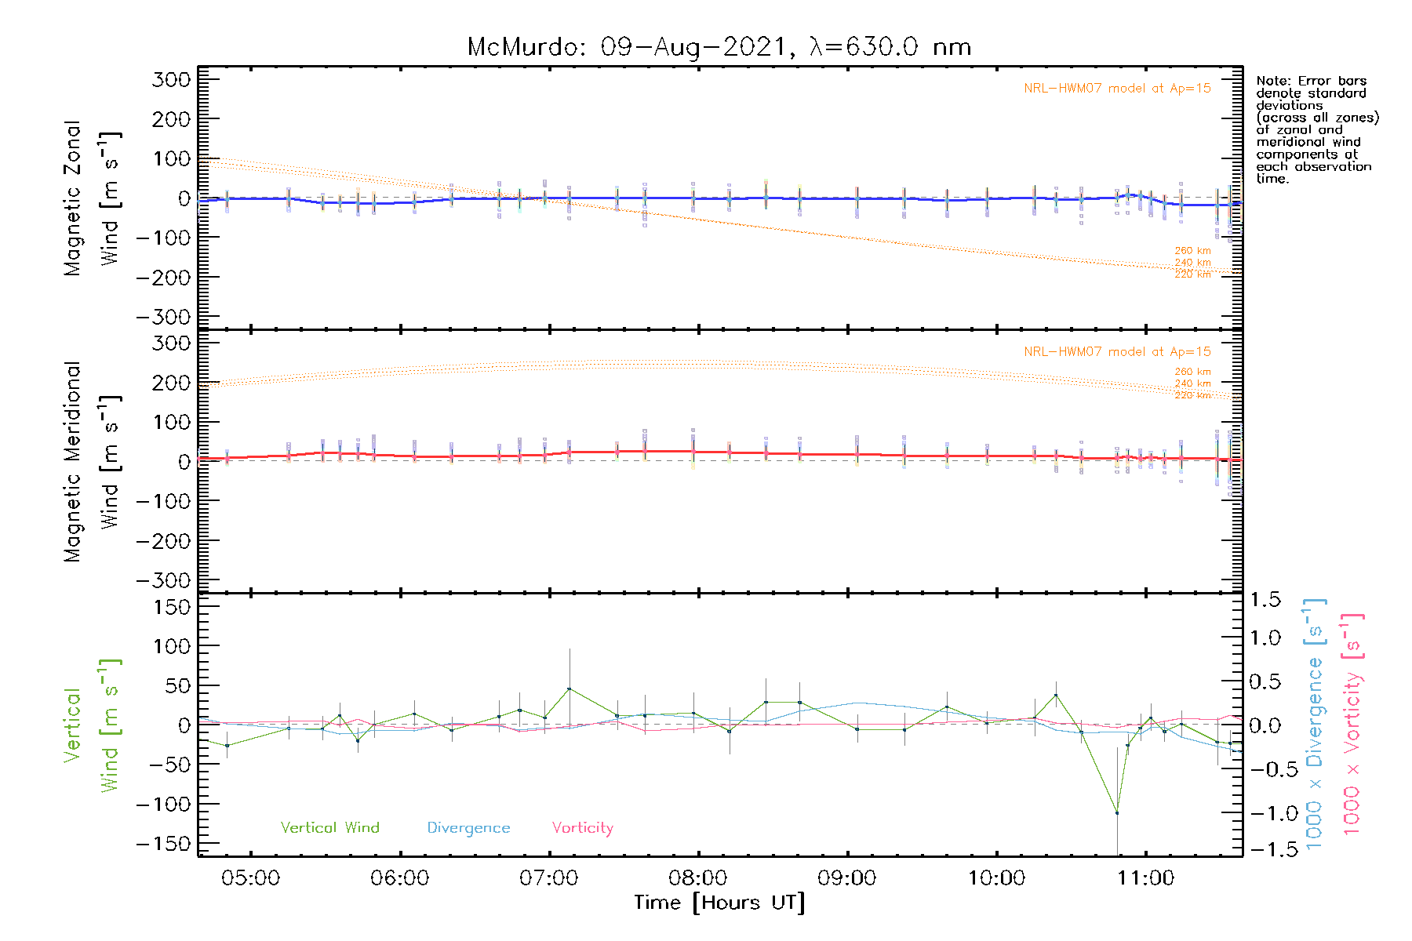
Task: Click the 1000 x Divergence right axis title
Action: [1315, 723]
